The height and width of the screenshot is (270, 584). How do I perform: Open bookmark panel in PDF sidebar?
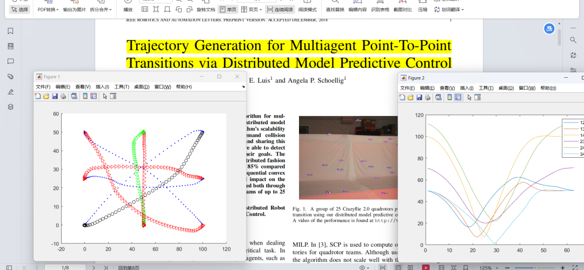click(10, 31)
